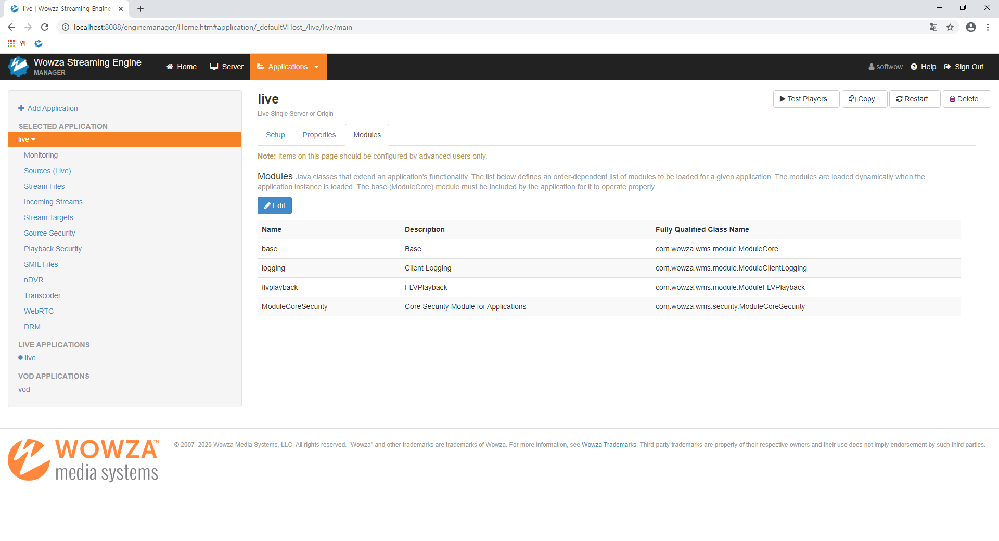The width and height of the screenshot is (999, 541).
Task: Click the flvplayback module name
Action: [x=280, y=287]
